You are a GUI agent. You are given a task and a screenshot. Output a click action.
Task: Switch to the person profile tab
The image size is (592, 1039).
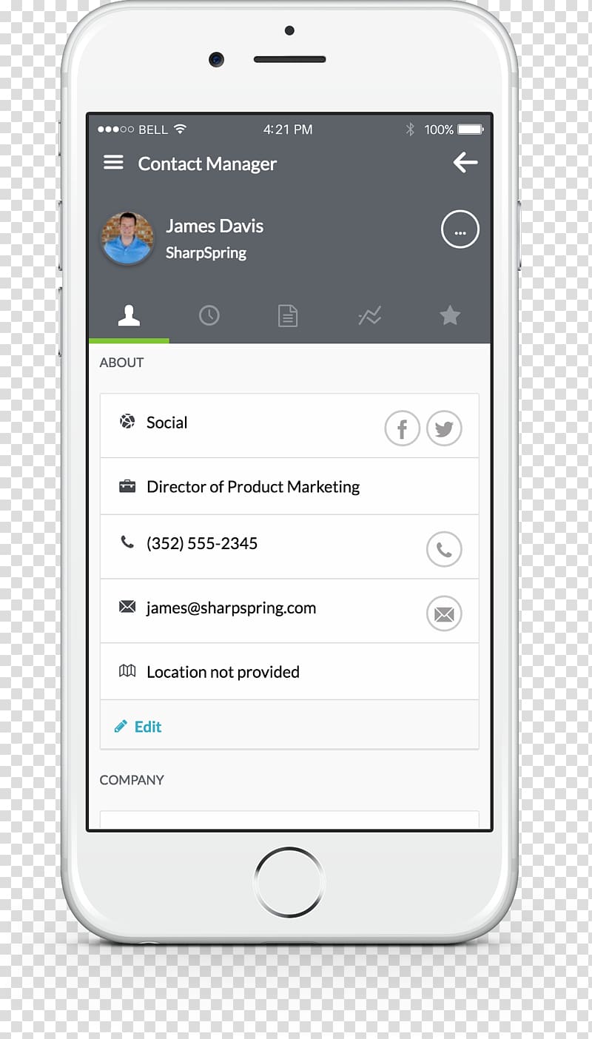129,317
